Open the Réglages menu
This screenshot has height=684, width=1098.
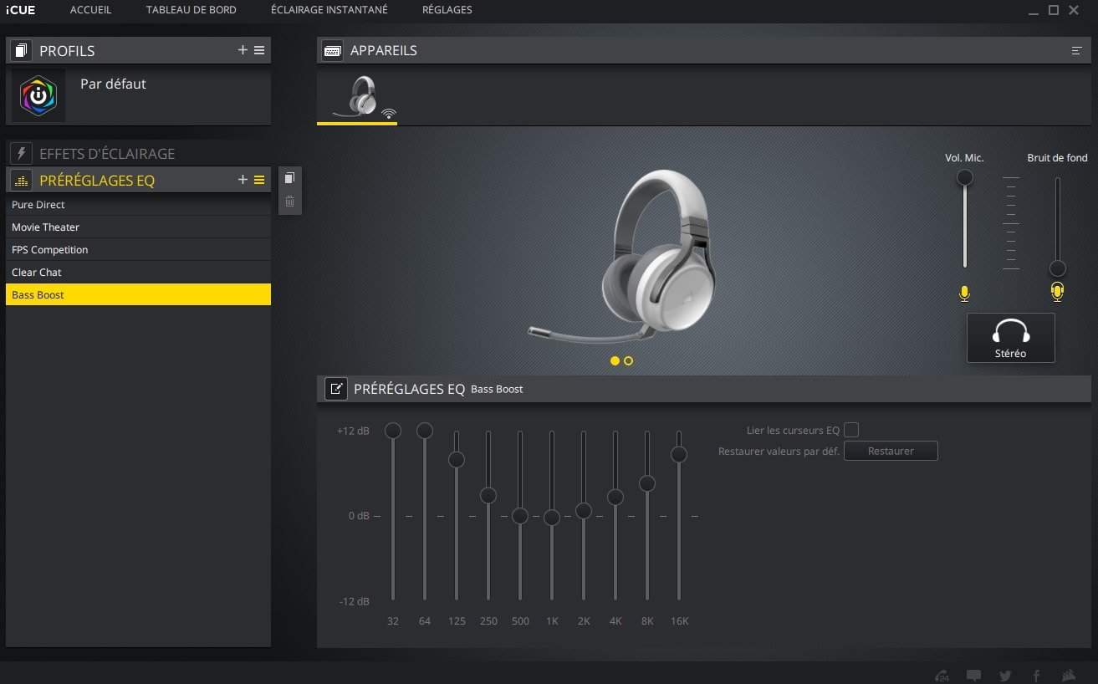click(x=447, y=10)
